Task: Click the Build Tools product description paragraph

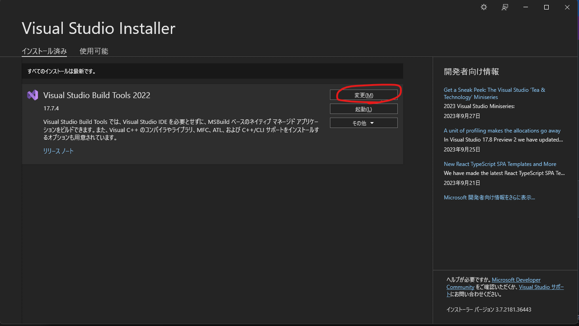Action: coord(181,130)
